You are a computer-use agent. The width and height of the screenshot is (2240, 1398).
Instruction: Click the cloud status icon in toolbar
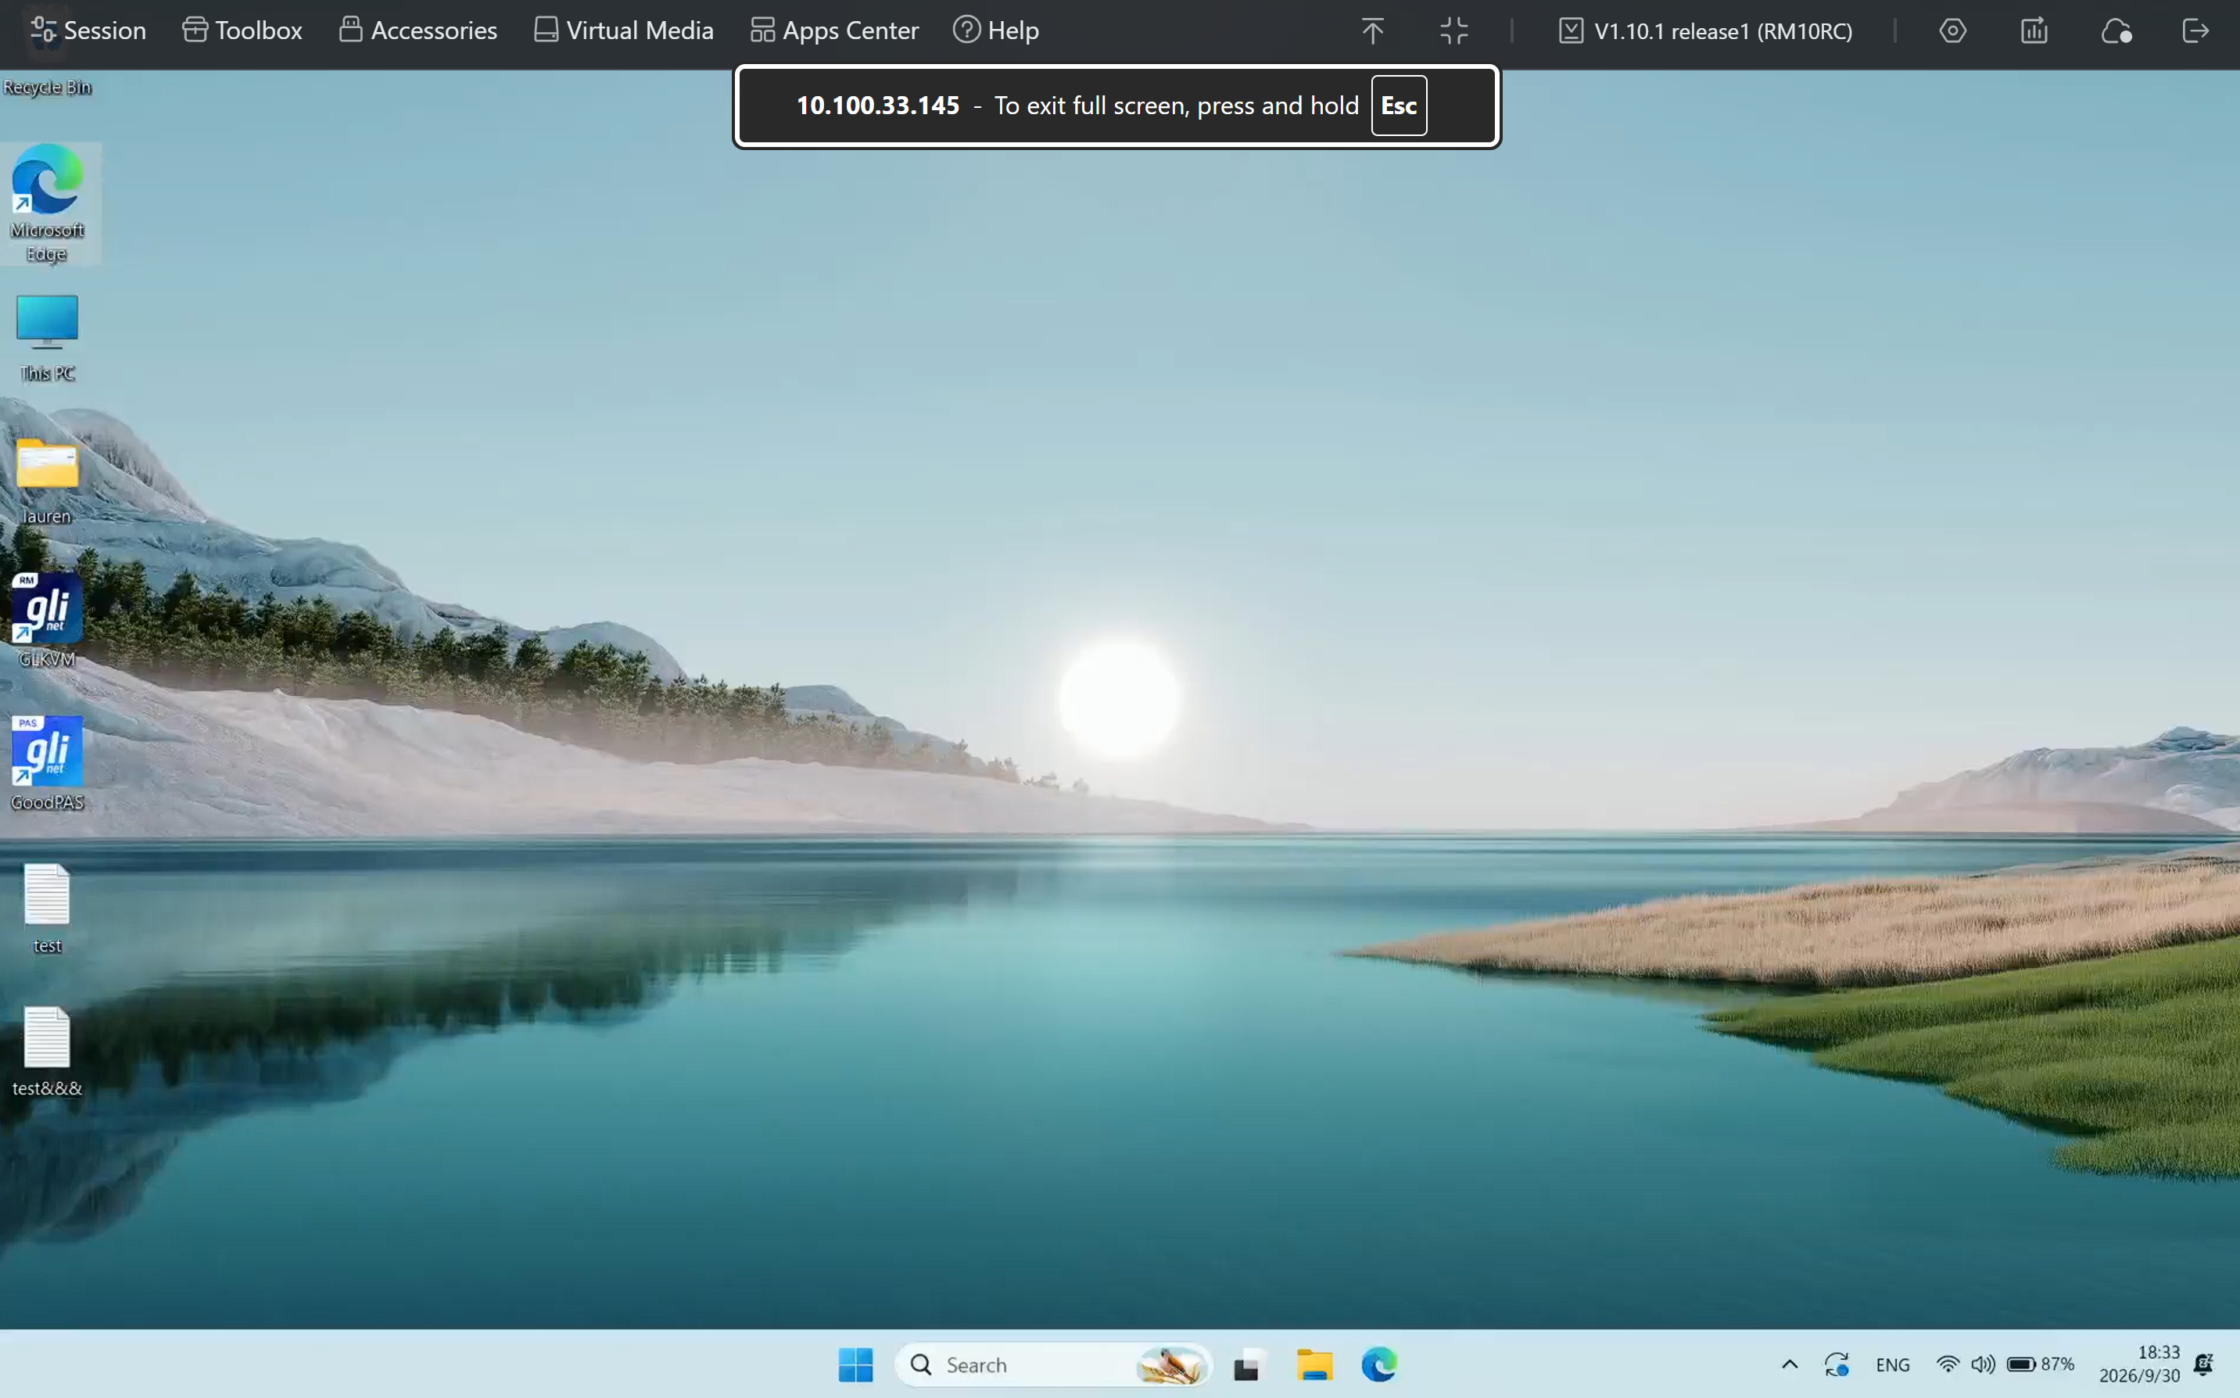pos(2116,30)
